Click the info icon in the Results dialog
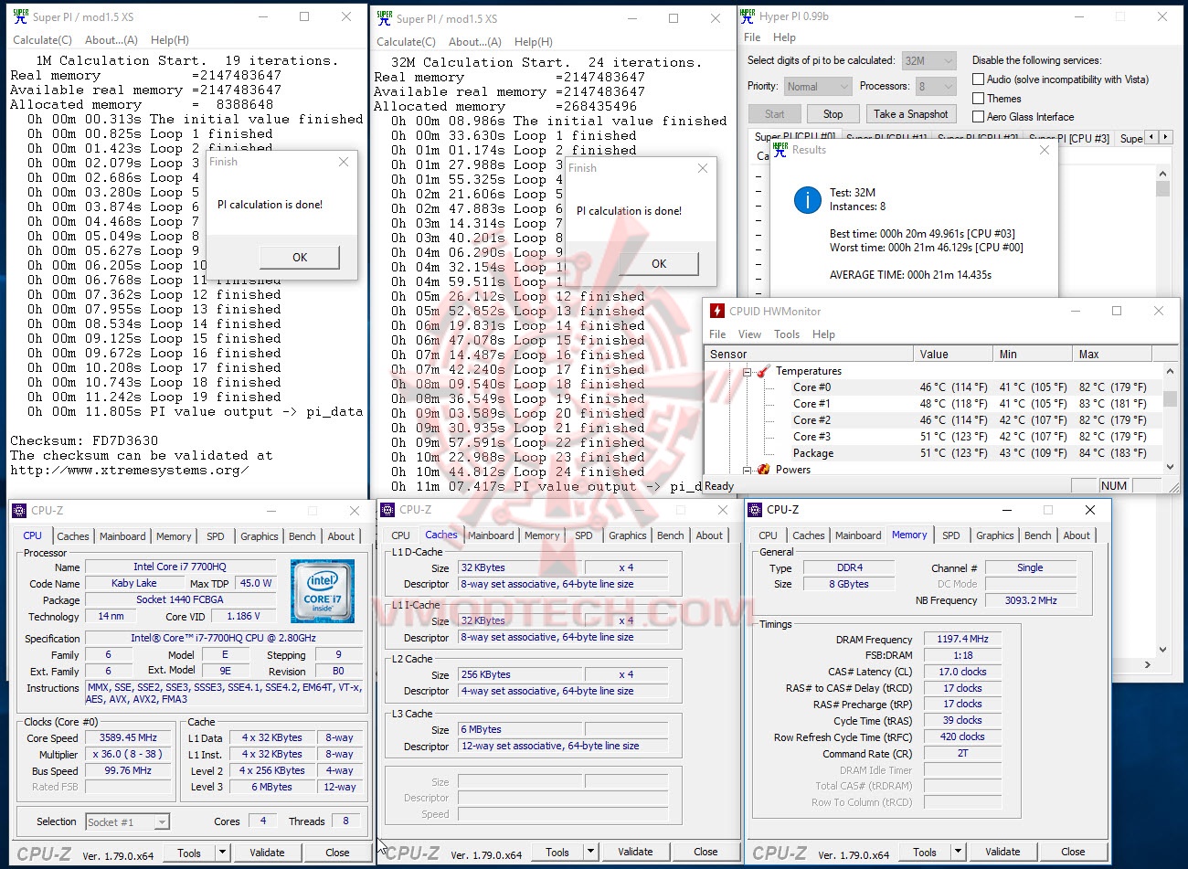1188x869 pixels. 807,200
